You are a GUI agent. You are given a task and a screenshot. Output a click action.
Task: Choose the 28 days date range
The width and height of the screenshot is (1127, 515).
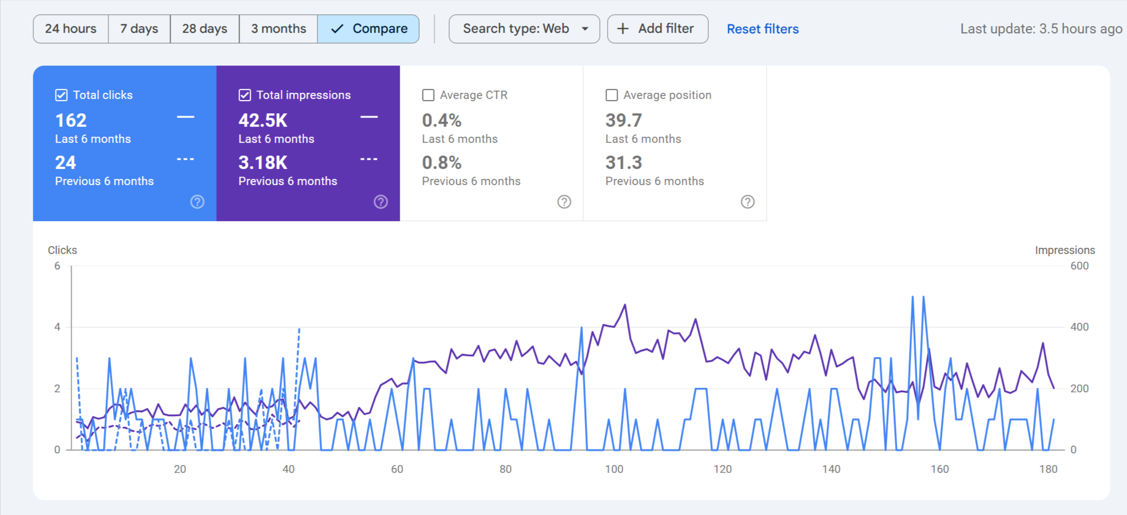(205, 29)
